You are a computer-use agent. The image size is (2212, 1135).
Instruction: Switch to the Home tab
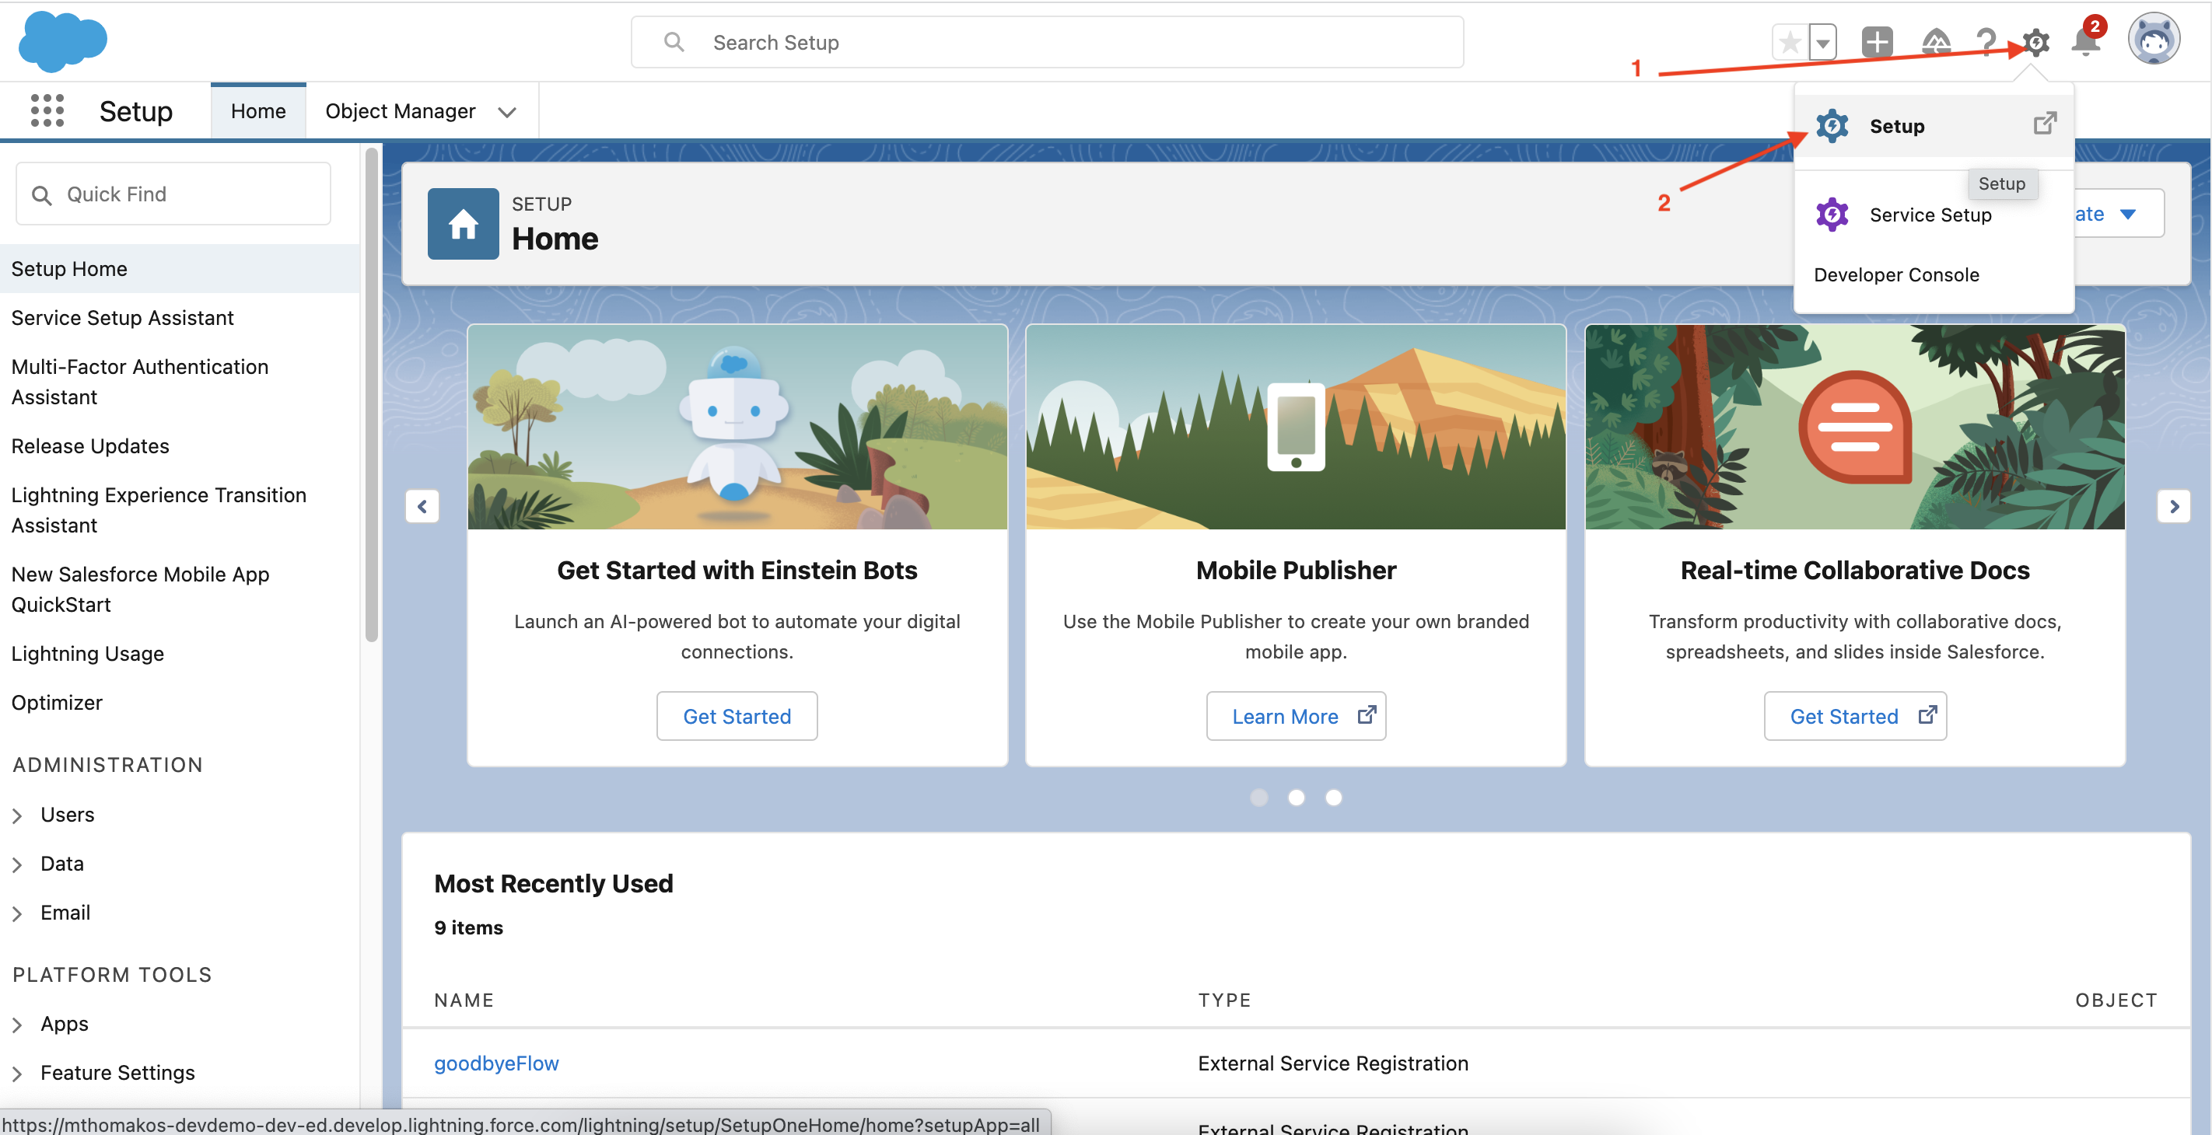257,110
